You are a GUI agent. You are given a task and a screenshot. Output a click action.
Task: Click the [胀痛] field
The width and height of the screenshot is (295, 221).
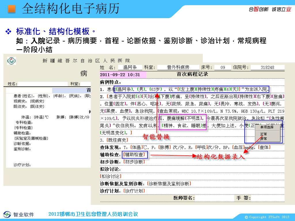278,97
